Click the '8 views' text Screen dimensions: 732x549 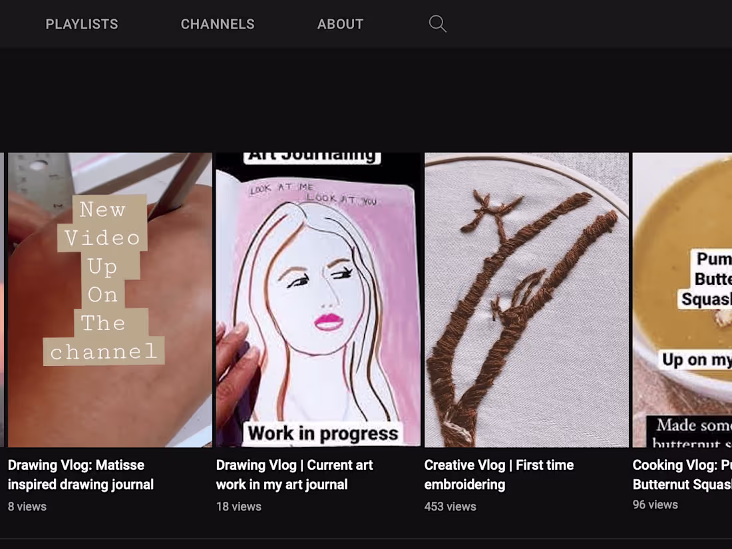point(27,506)
